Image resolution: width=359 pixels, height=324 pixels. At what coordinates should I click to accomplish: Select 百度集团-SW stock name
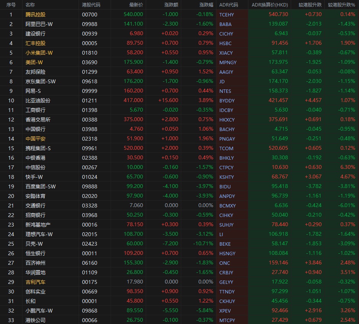pos(40,186)
